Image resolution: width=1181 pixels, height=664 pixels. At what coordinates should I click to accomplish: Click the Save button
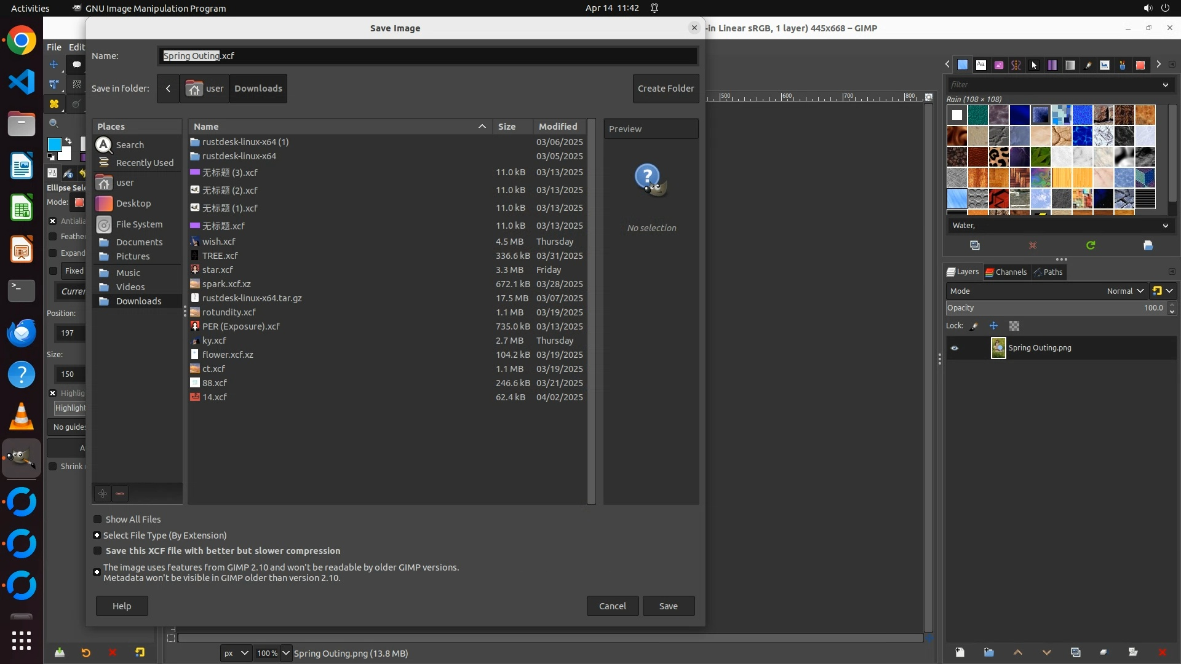pyautogui.click(x=668, y=606)
